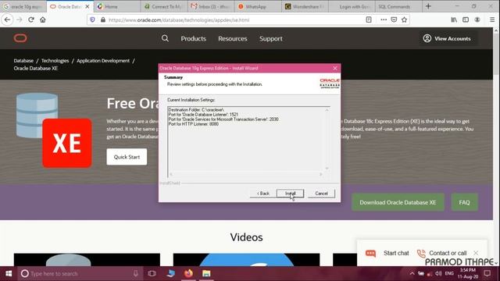Image resolution: width=500 pixels, height=281 pixels.
Task: Toggle reader view icon
Action: (369, 20)
